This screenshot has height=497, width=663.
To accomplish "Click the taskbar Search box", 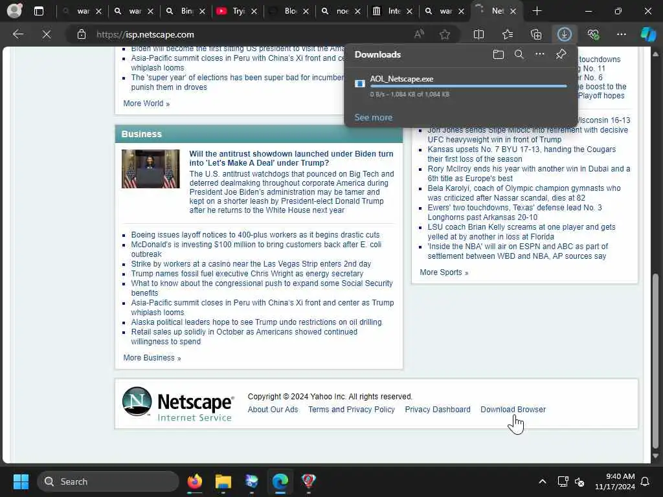I will (x=108, y=481).
